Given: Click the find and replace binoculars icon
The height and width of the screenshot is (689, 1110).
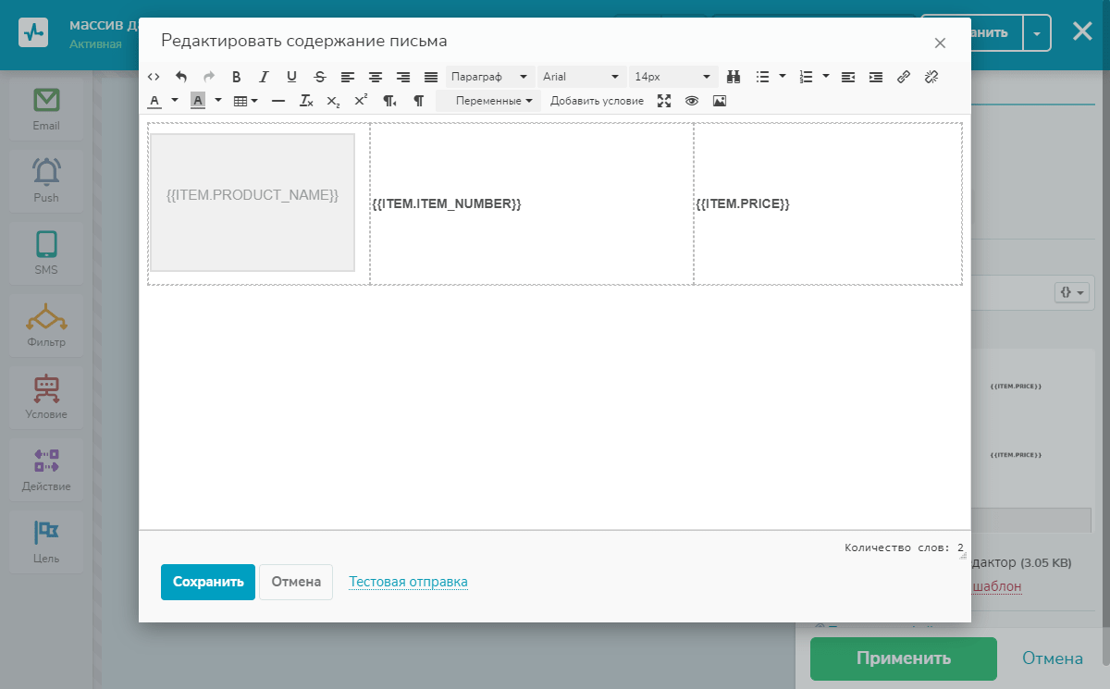Looking at the screenshot, I should pyautogui.click(x=734, y=77).
